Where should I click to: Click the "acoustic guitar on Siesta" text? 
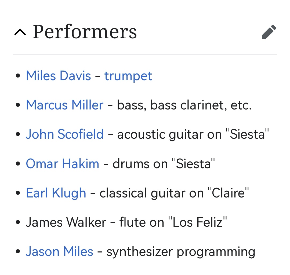click(193, 134)
